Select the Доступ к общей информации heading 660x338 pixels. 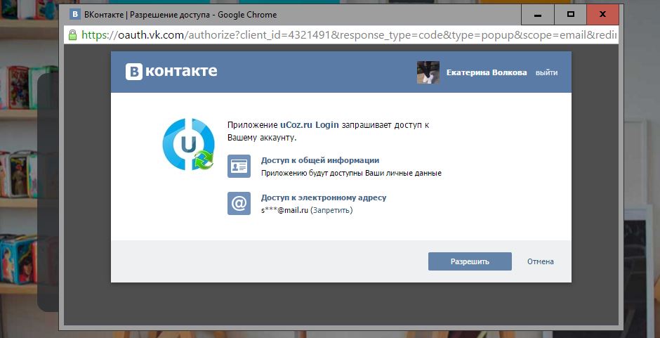pos(319,160)
